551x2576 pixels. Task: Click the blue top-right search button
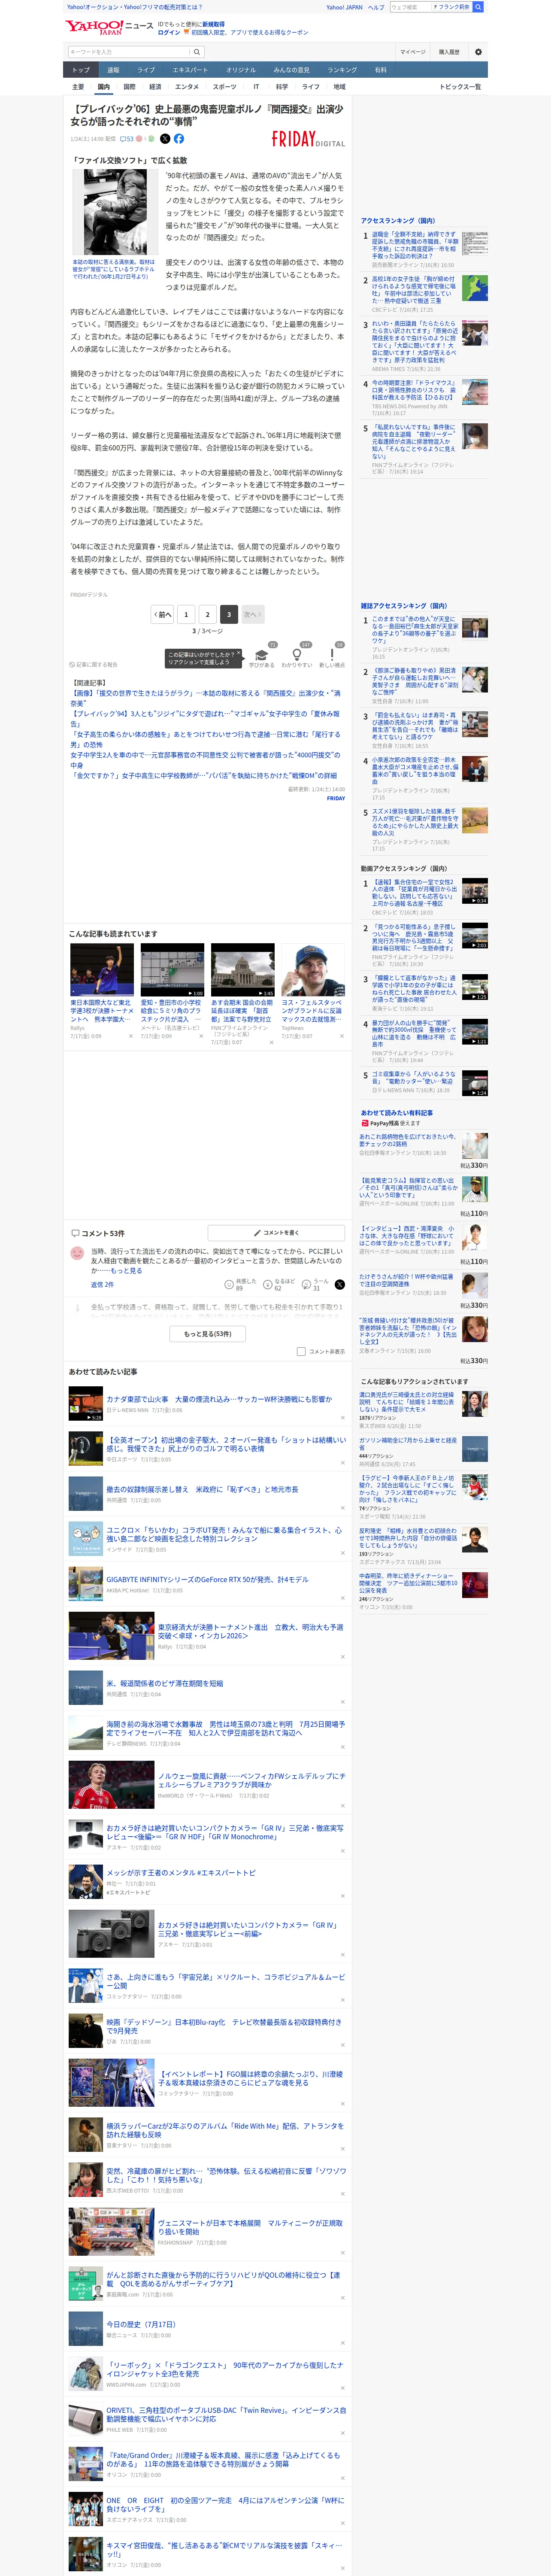pyautogui.click(x=478, y=7)
